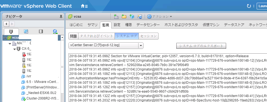
Task: Click the vcsa object title
Action: pos(77,17)
